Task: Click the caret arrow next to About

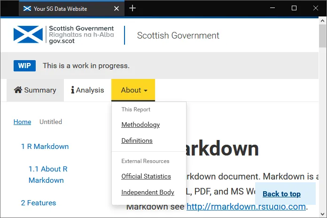Action: tap(146, 91)
